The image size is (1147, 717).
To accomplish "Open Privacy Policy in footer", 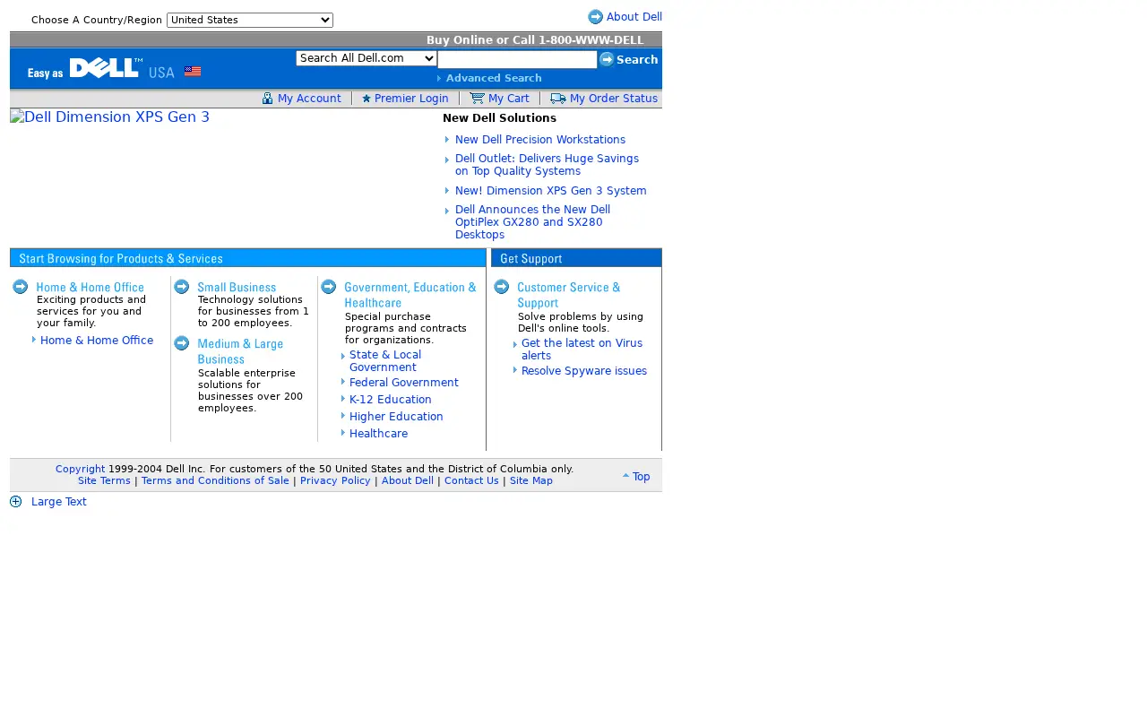I will click(335, 481).
